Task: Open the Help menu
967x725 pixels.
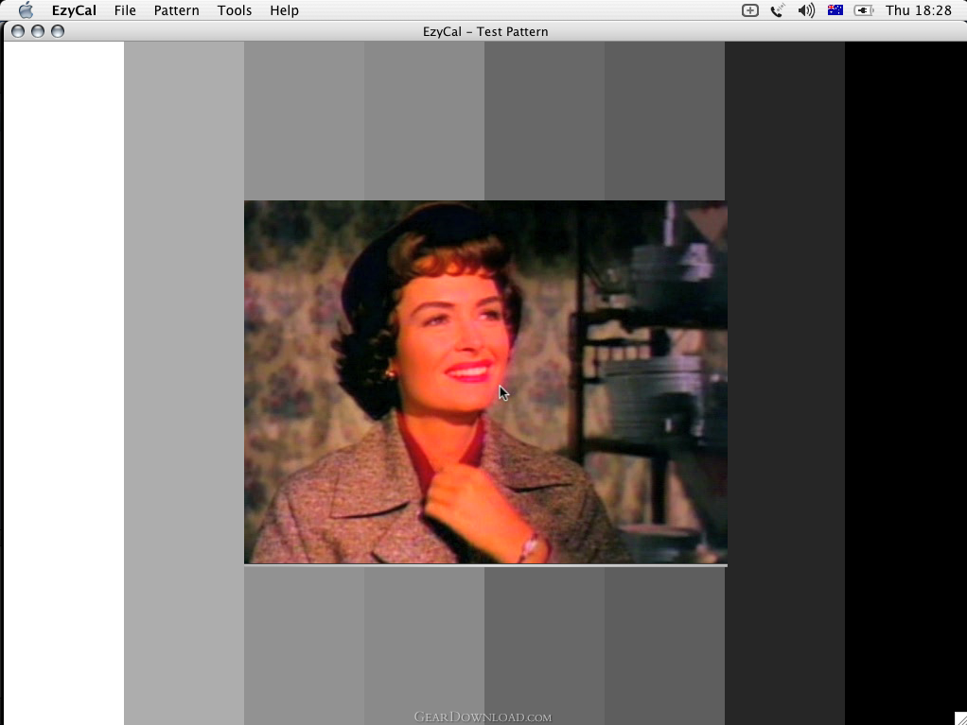Action: click(284, 10)
